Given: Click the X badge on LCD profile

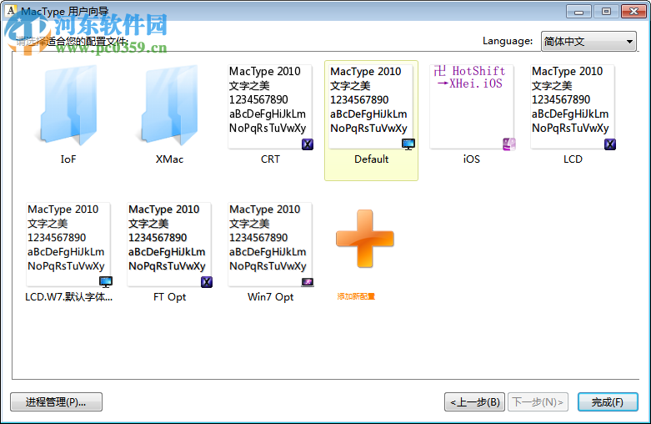Looking at the screenshot, I should click(610, 144).
